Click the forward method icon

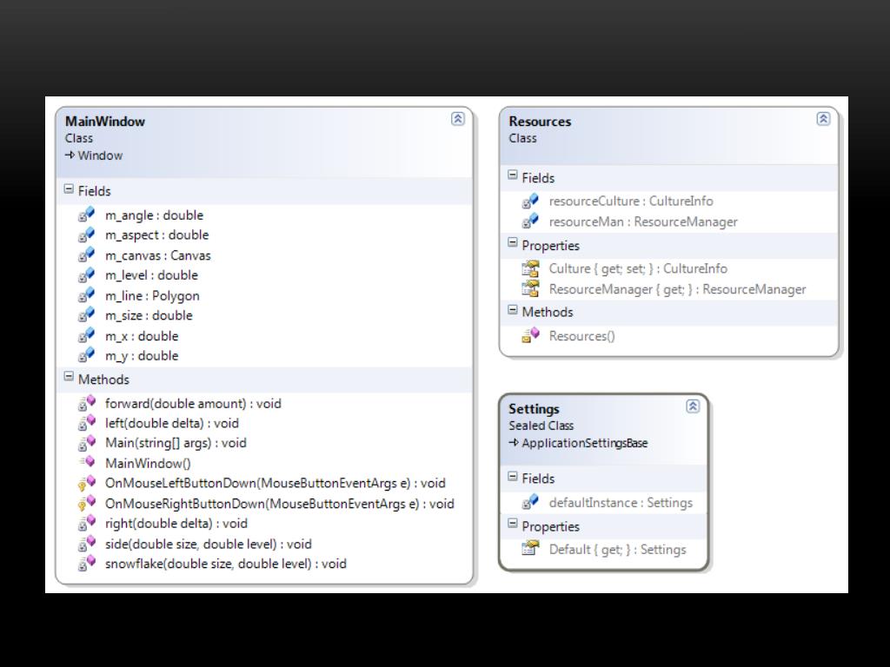coord(86,403)
